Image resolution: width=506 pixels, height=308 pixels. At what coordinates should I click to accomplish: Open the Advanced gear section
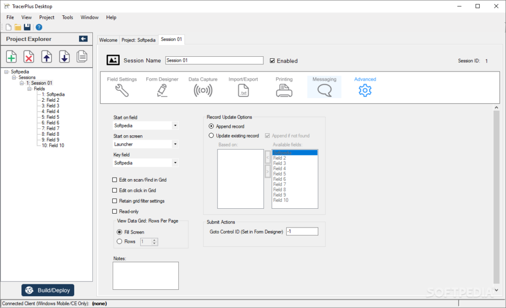pos(365,87)
